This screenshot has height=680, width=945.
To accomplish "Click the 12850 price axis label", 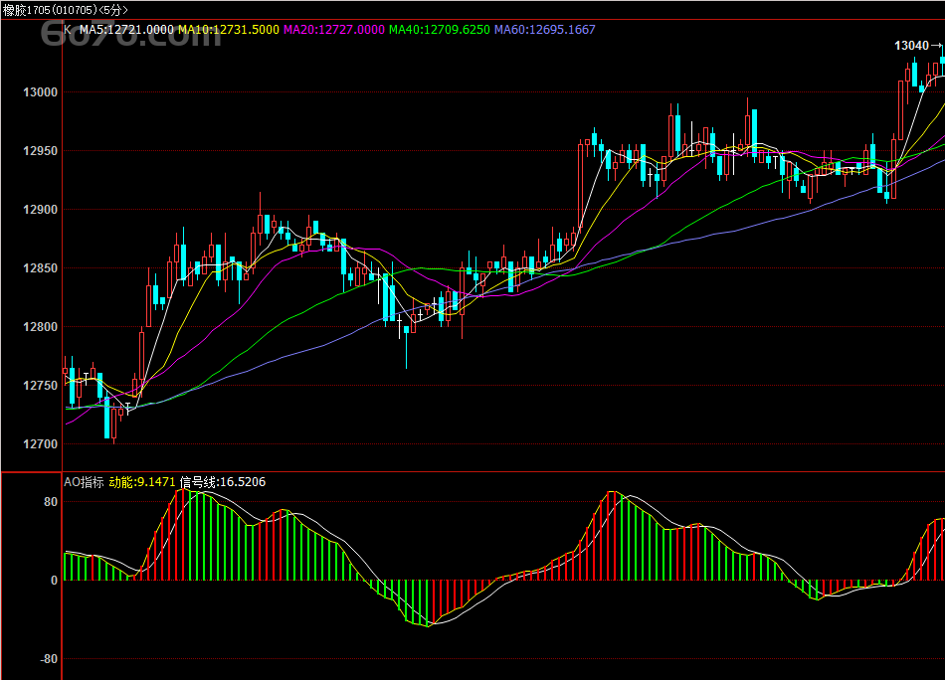I will 41,268.
